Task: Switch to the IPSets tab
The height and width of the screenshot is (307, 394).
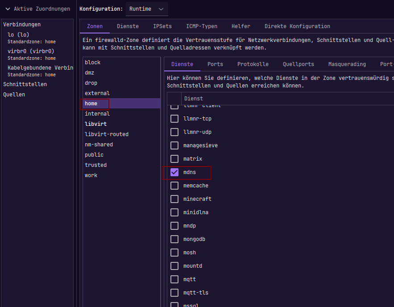Action: coord(162,26)
